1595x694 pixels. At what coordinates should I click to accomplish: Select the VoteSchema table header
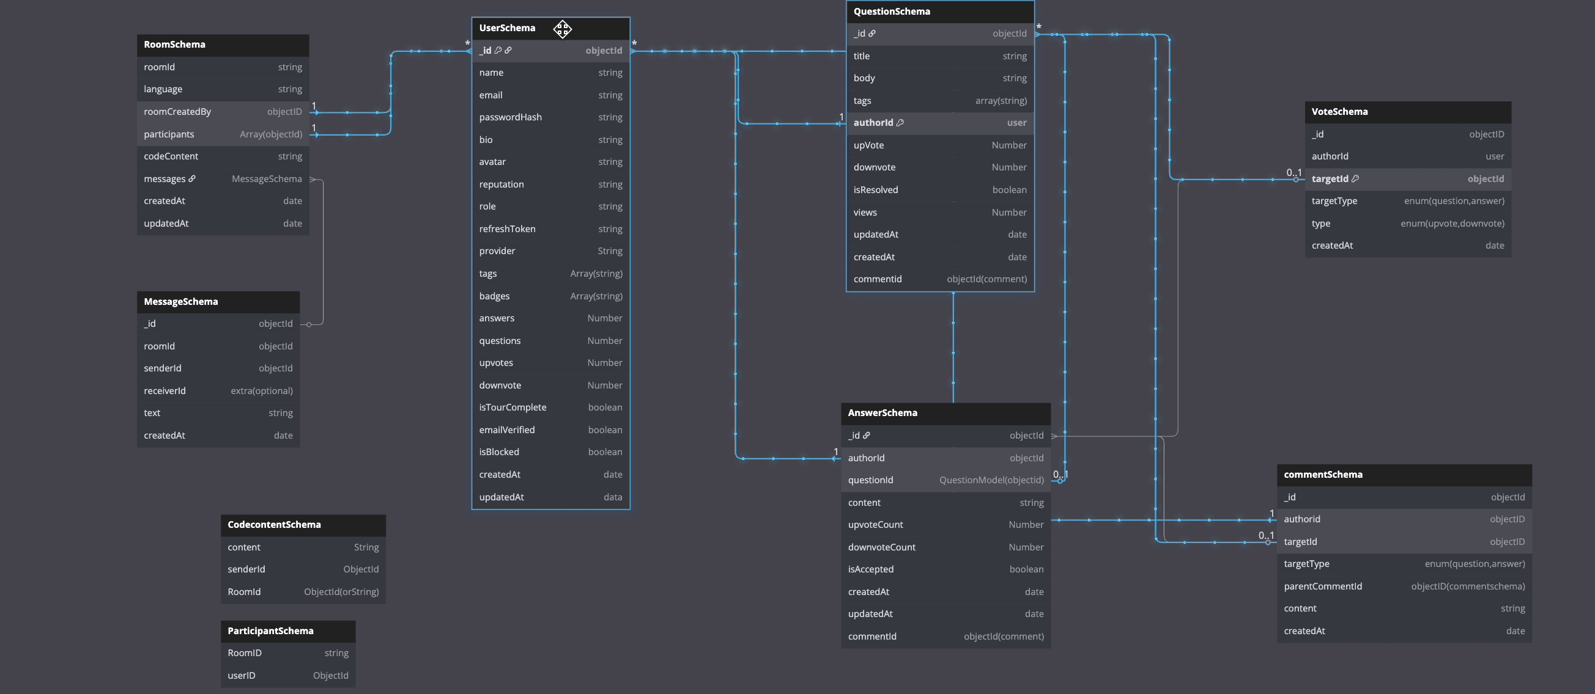point(1407,112)
